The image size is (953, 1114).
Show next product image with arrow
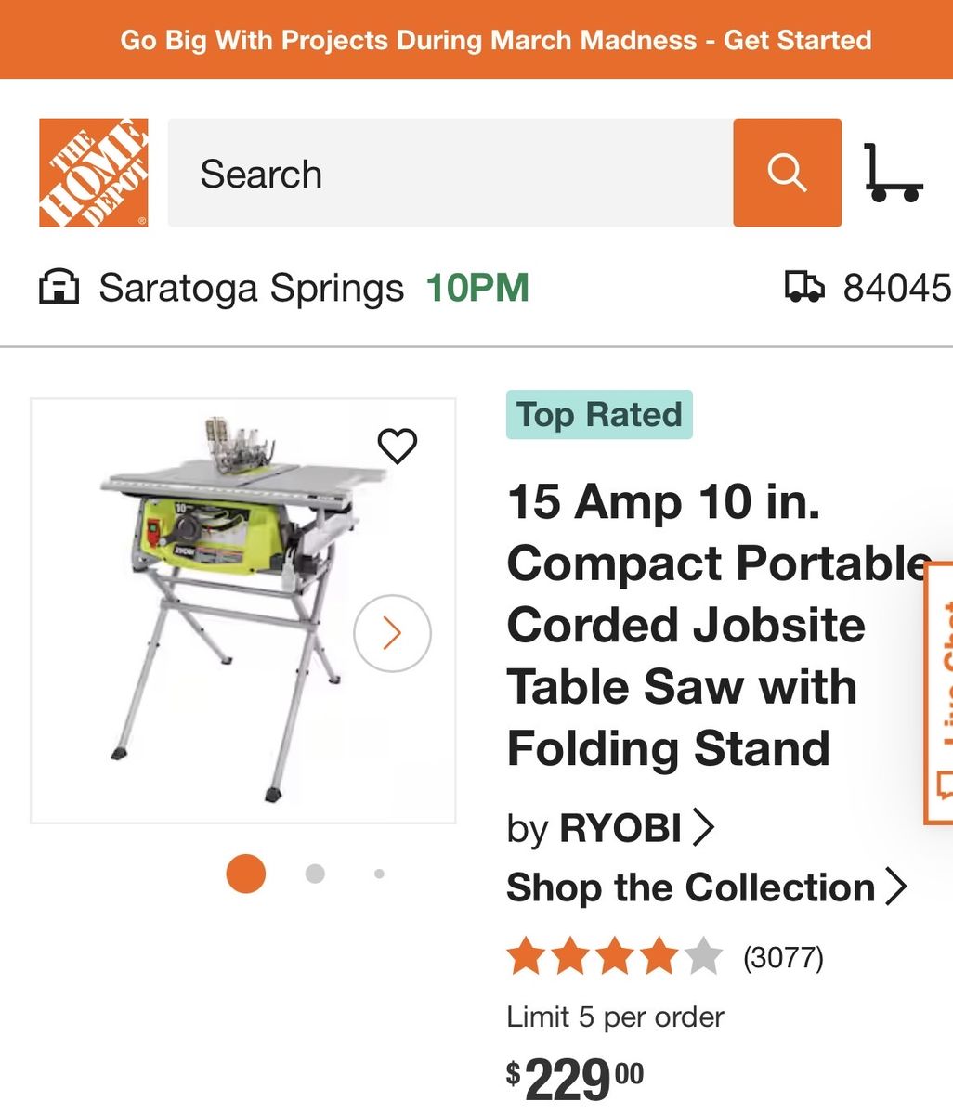click(392, 633)
